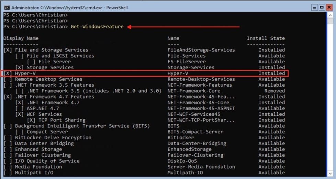The image size is (336, 179).
Task: Click the [X] marker beside WCF Services
Action: tap(19, 114)
